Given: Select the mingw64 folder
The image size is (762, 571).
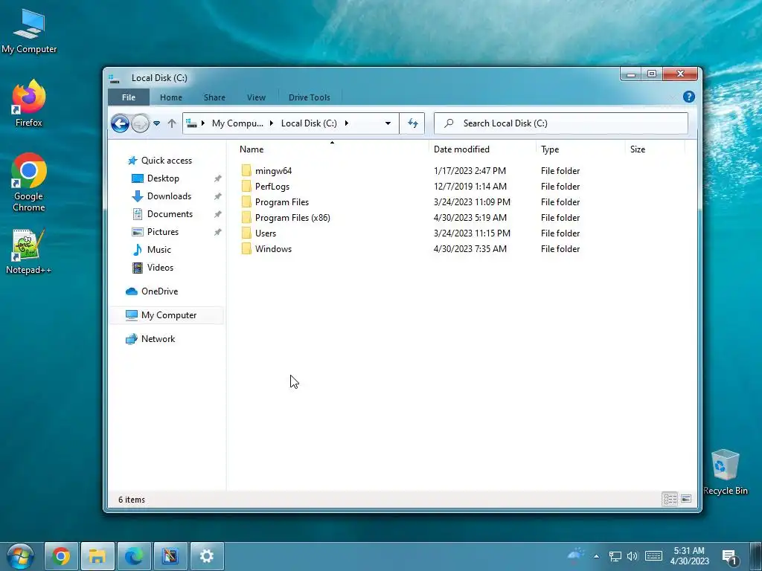Looking at the screenshot, I should (x=274, y=171).
